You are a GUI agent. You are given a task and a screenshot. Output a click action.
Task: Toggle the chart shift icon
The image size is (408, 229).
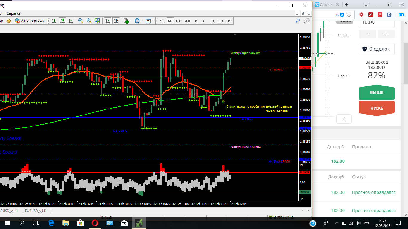point(116,21)
